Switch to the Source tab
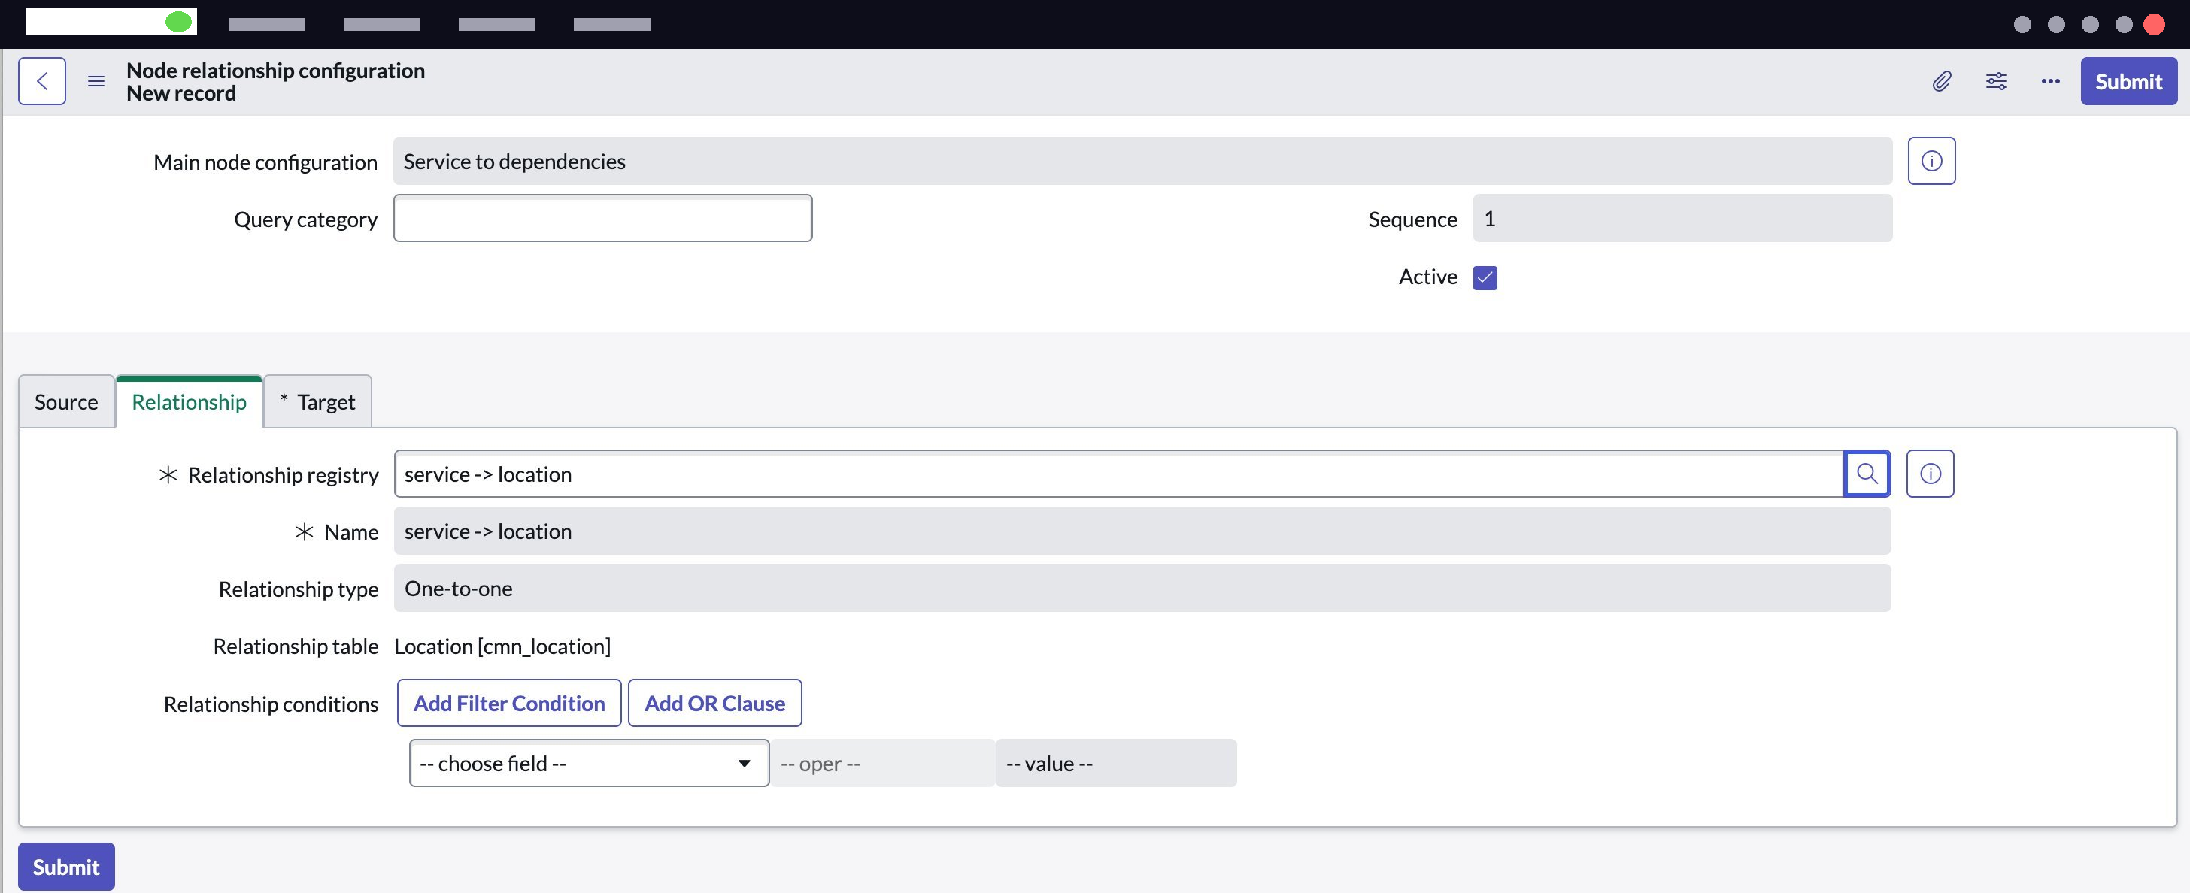The width and height of the screenshot is (2190, 893). (66, 402)
